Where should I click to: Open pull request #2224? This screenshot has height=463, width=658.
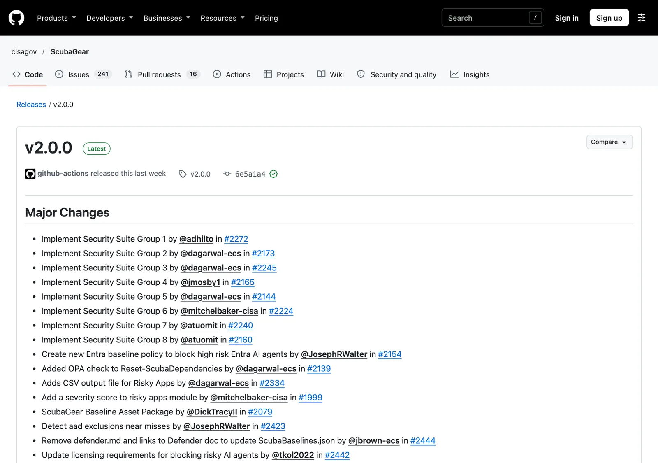click(x=281, y=311)
